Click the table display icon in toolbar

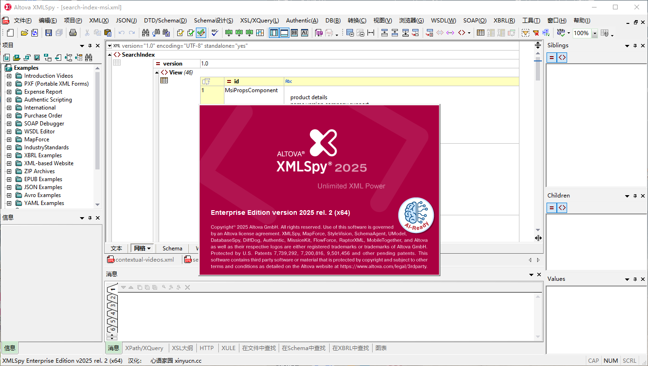481,33
